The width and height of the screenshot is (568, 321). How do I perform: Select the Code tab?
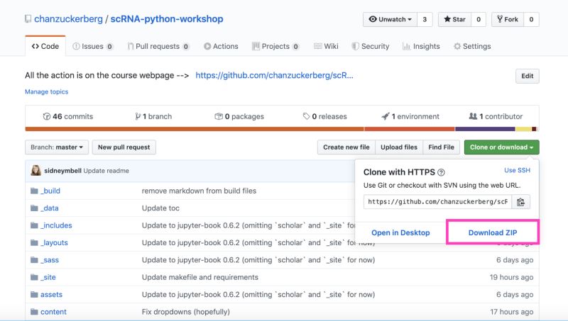(x=45, y=46)
